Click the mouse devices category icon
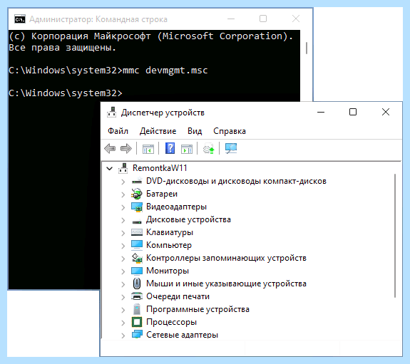The image size is (410, 364). click(137, 284)
